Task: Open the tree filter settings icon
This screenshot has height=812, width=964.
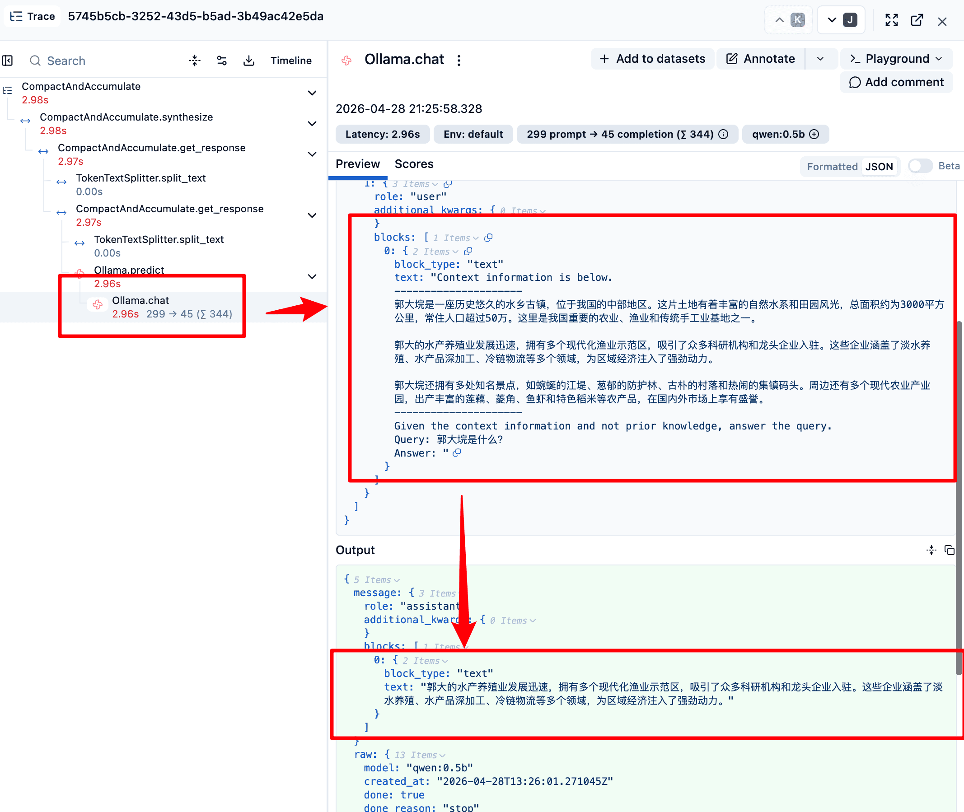Action: tap(221, 61)
